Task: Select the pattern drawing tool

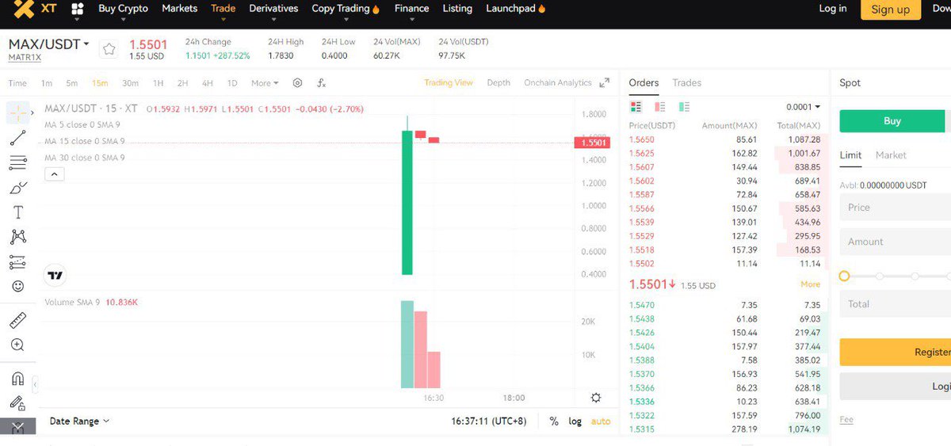Action: click(17, 237)
